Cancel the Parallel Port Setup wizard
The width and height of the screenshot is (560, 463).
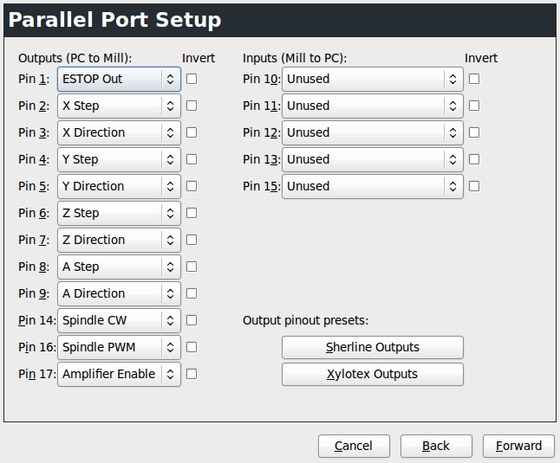[x=354, y=446]
